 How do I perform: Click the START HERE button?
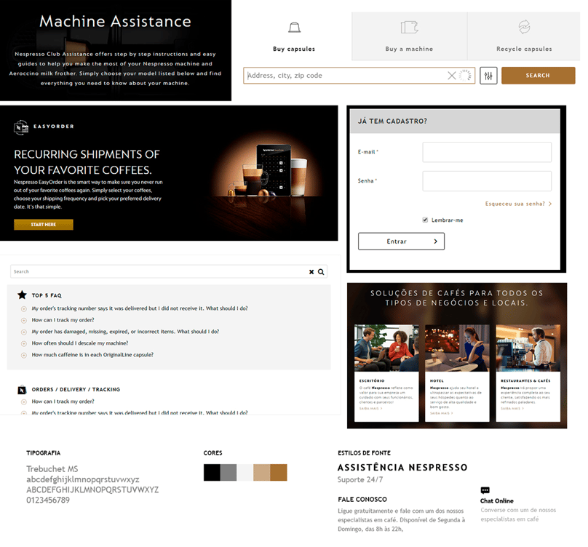[44, 225]
